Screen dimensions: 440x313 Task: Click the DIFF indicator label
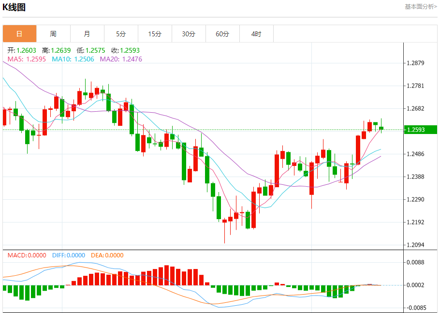[x=68, y=255]
